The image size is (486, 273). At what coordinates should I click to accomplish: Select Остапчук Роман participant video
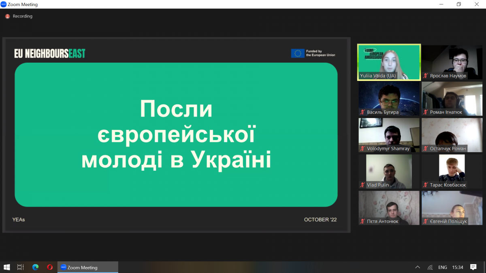point(452,135)
